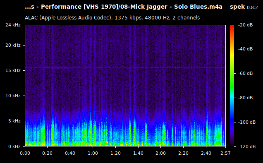
Task: Click the '2:00' time axis label
Action: click(x=161, y=153)
